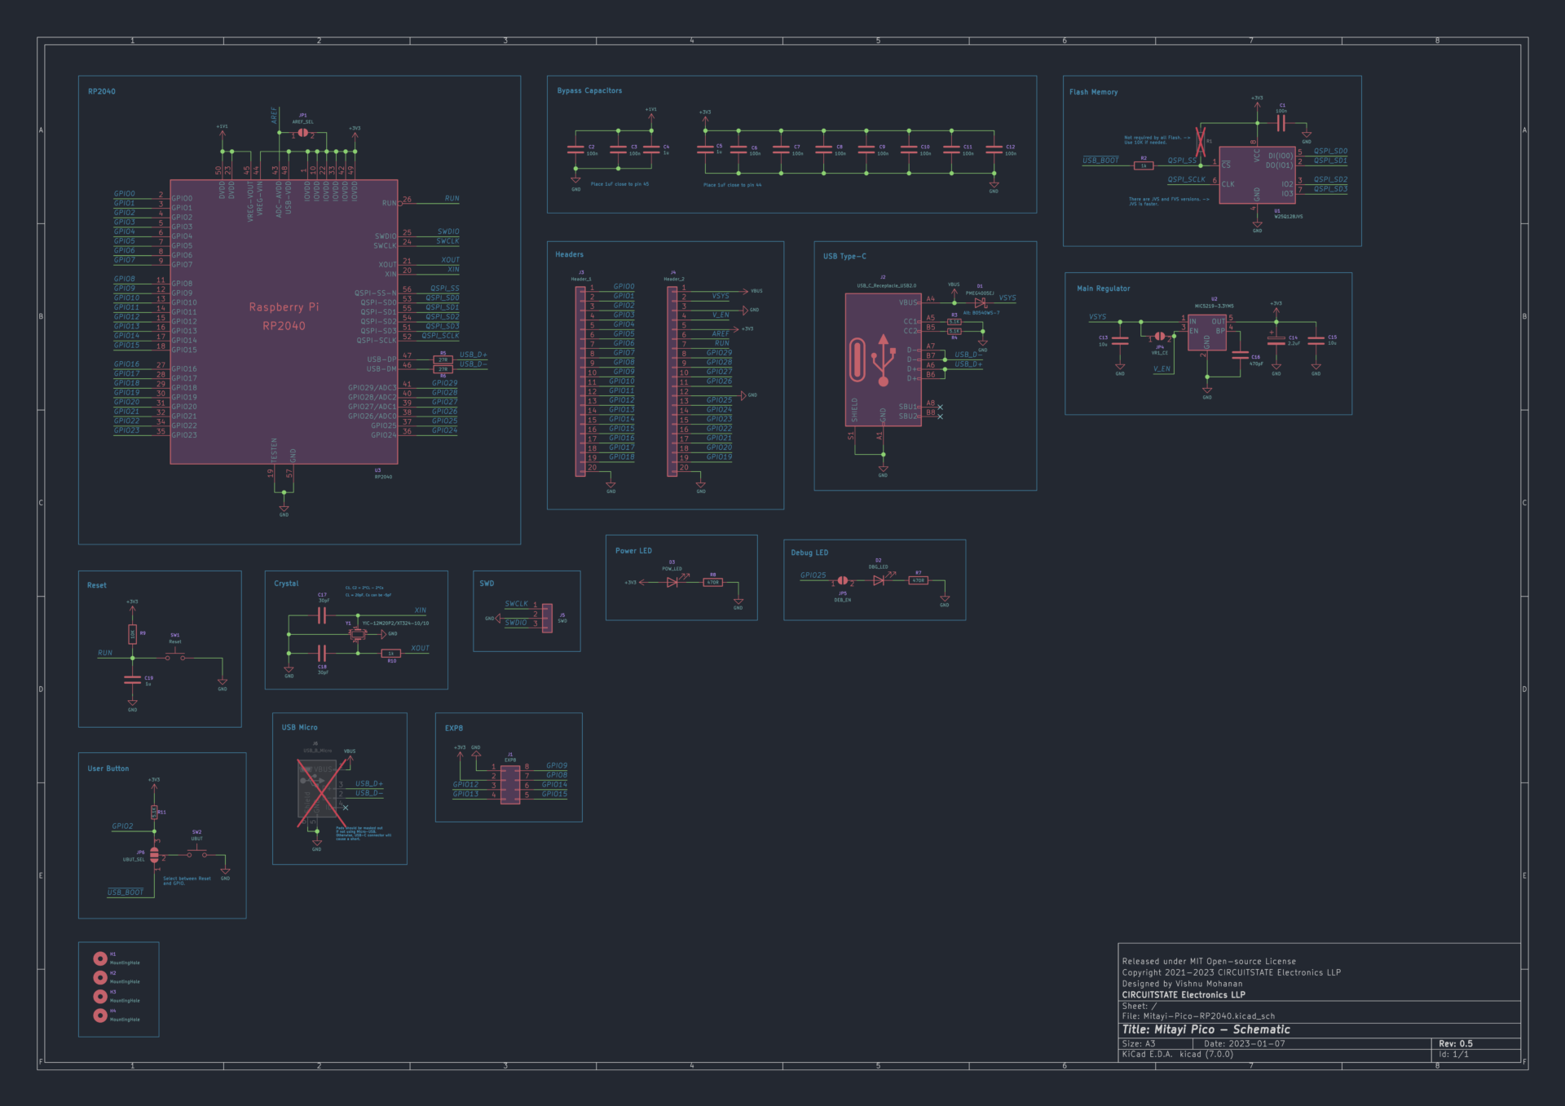Click the J3 Header_1 connector body

tap(580, 381)
